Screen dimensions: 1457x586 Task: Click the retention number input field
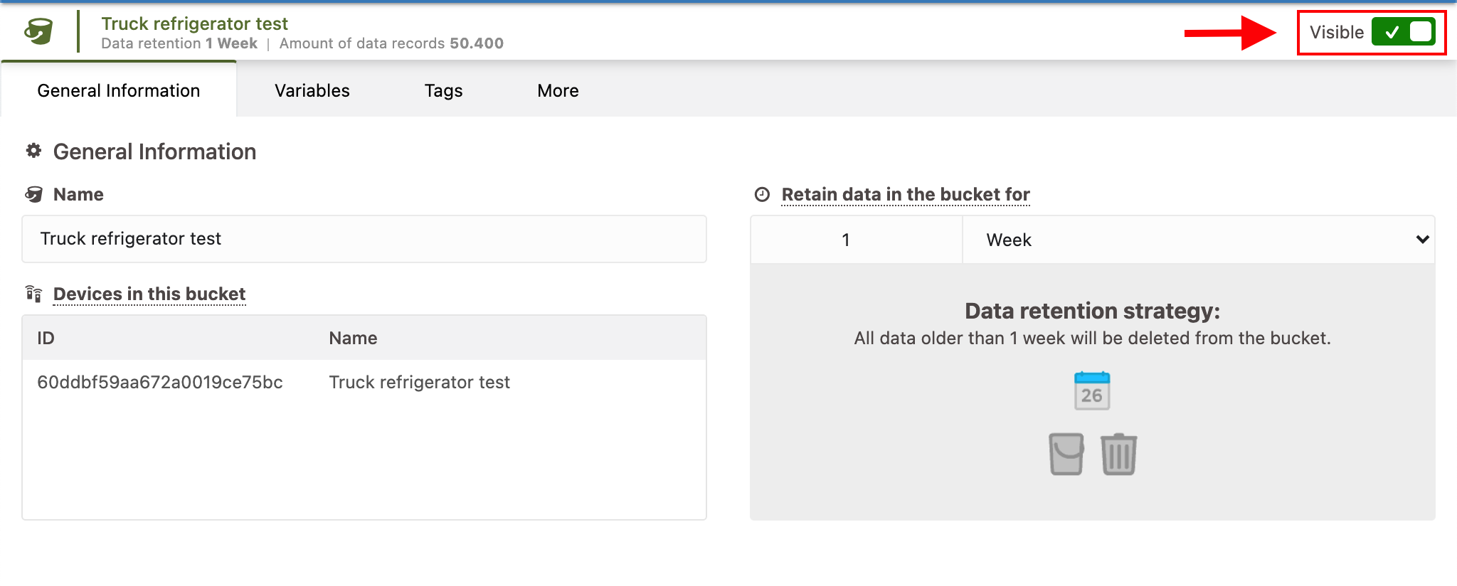coord(856,240)
